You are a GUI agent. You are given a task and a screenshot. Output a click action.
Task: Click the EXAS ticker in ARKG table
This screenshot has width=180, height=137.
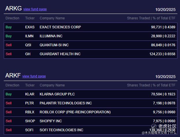pyautogui.click(x=30, y=27)
